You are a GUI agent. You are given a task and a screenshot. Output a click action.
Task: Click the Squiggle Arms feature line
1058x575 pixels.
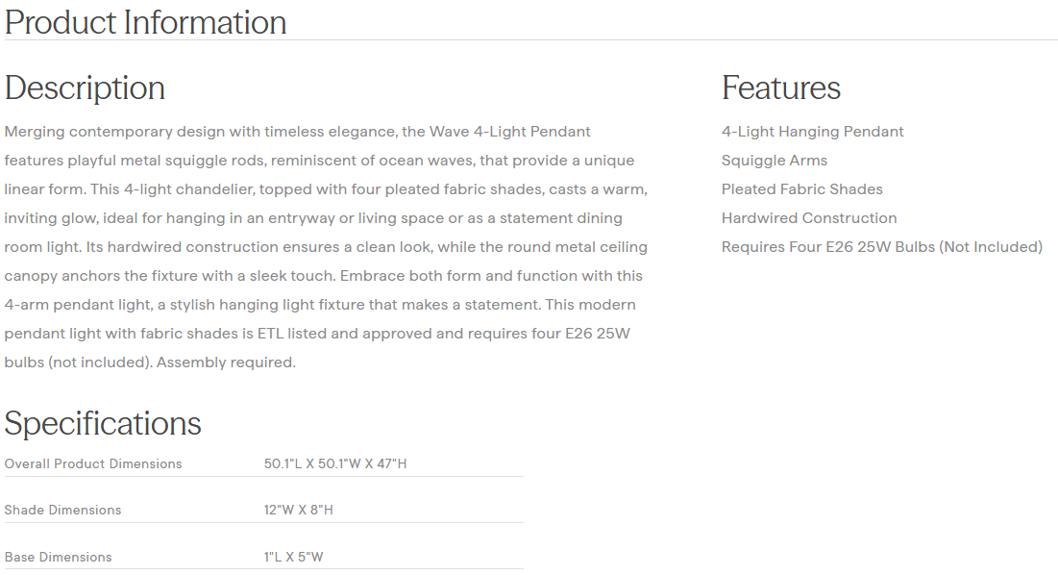click(774, 161)
